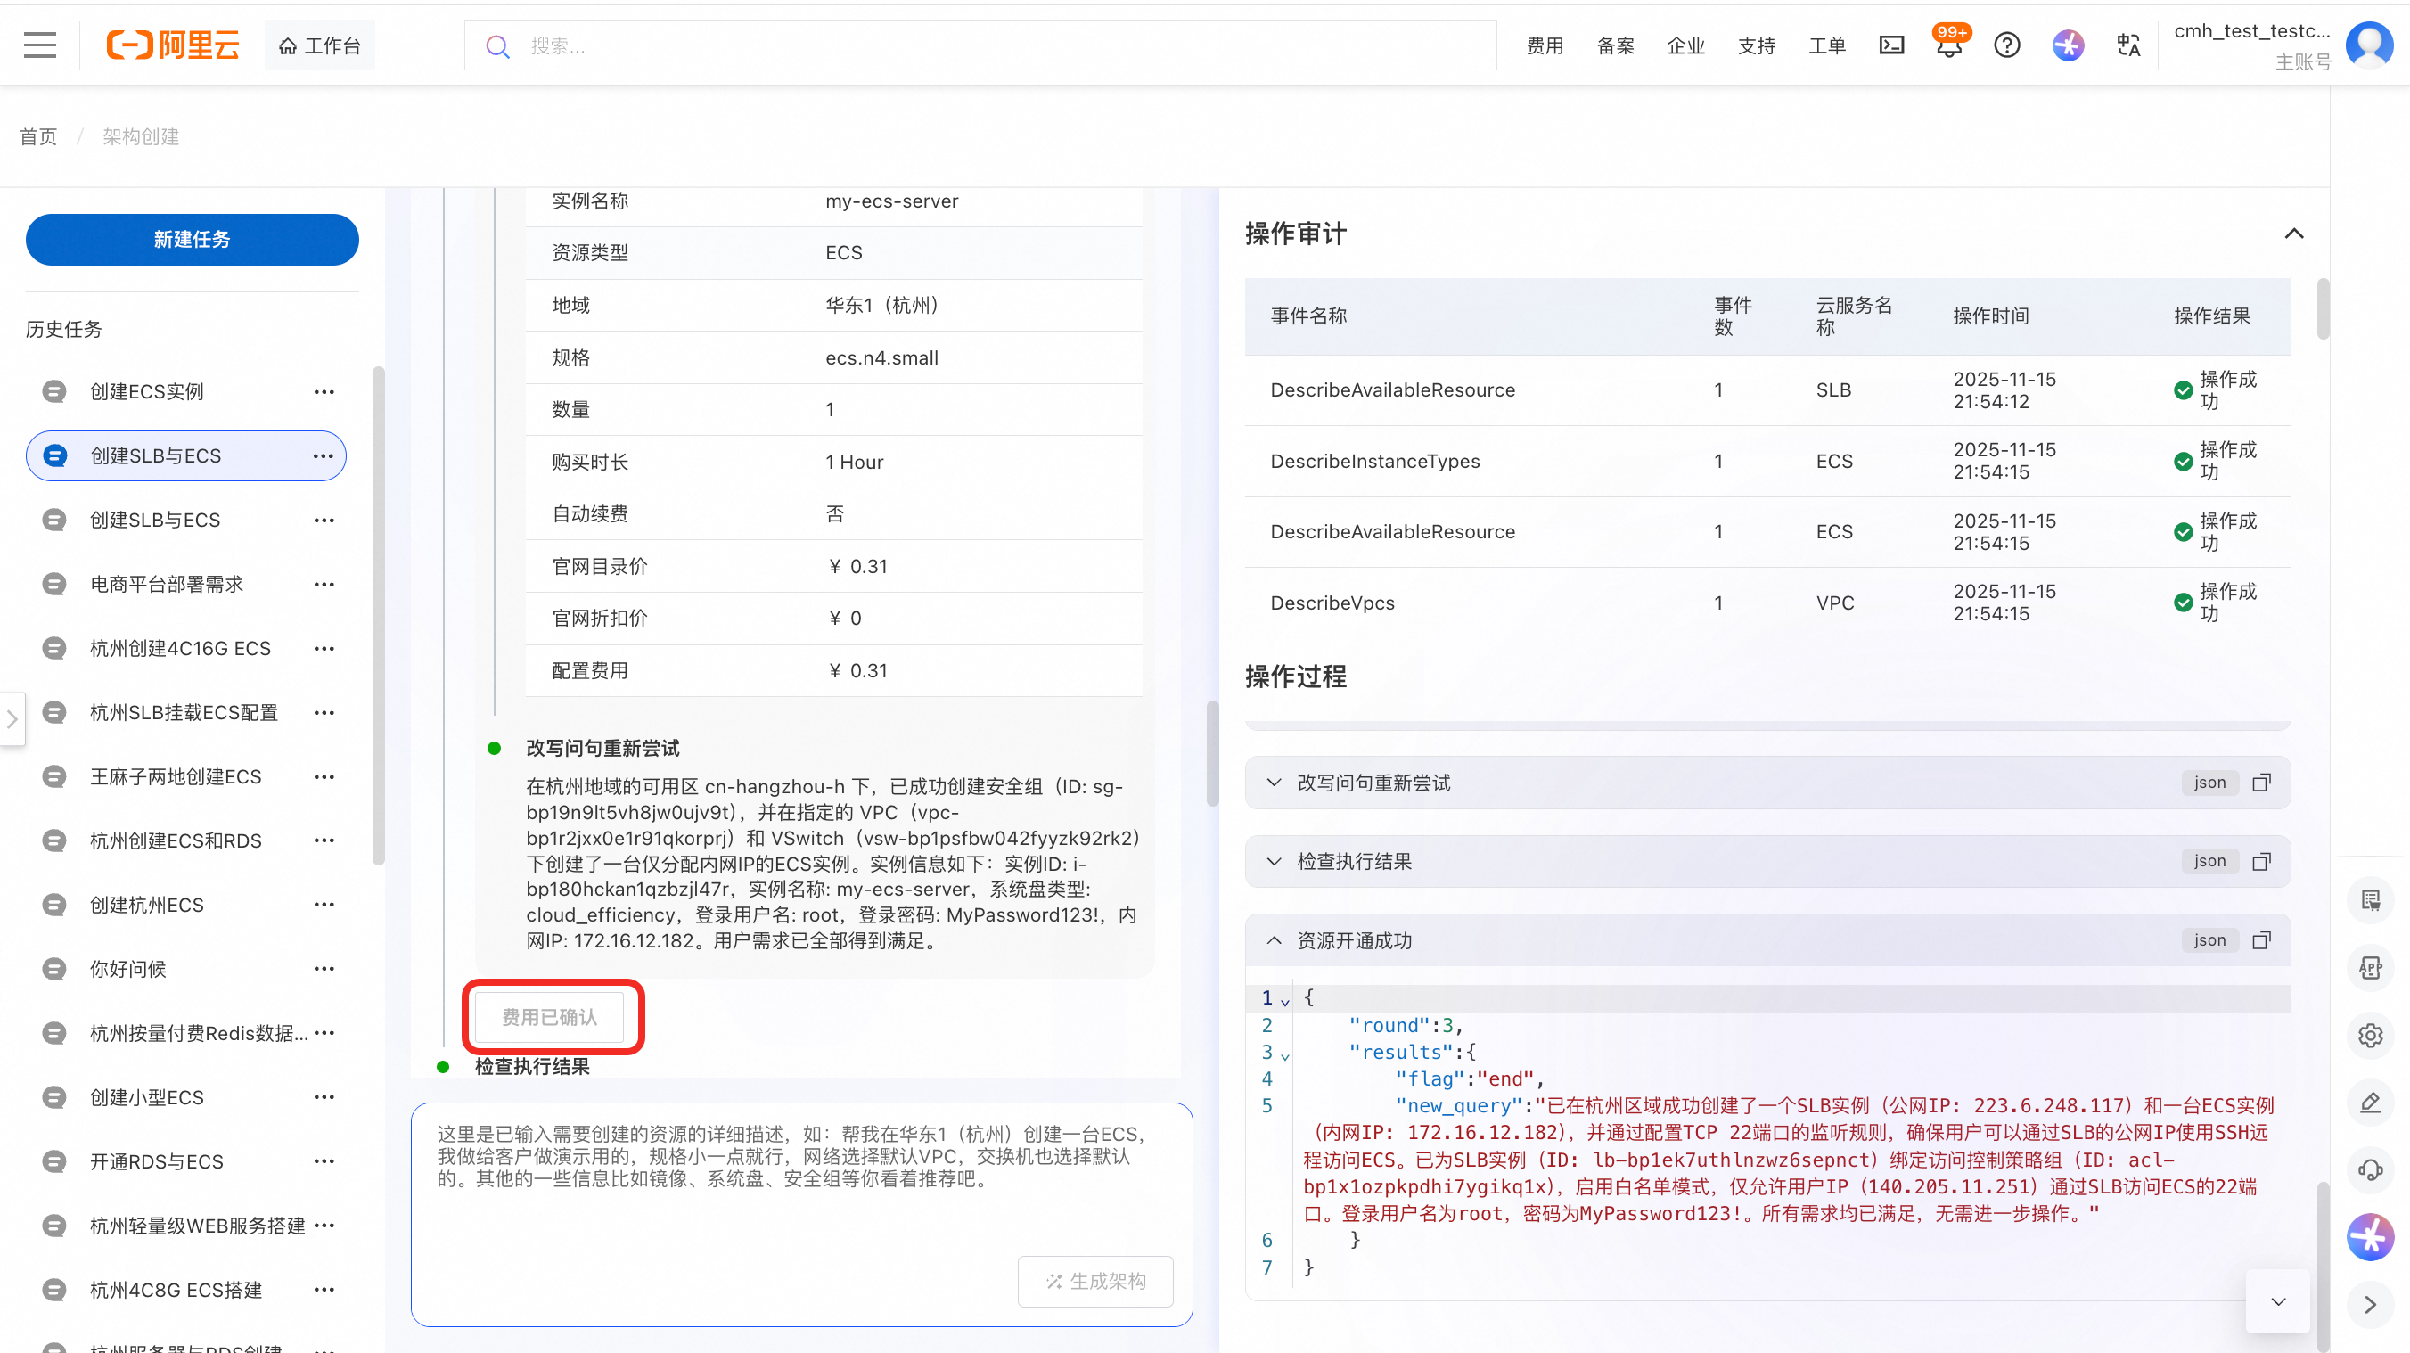Open the hamburger navigation menu
The width and height of the screenshot is (2410, 1353).
pos(39,45)
